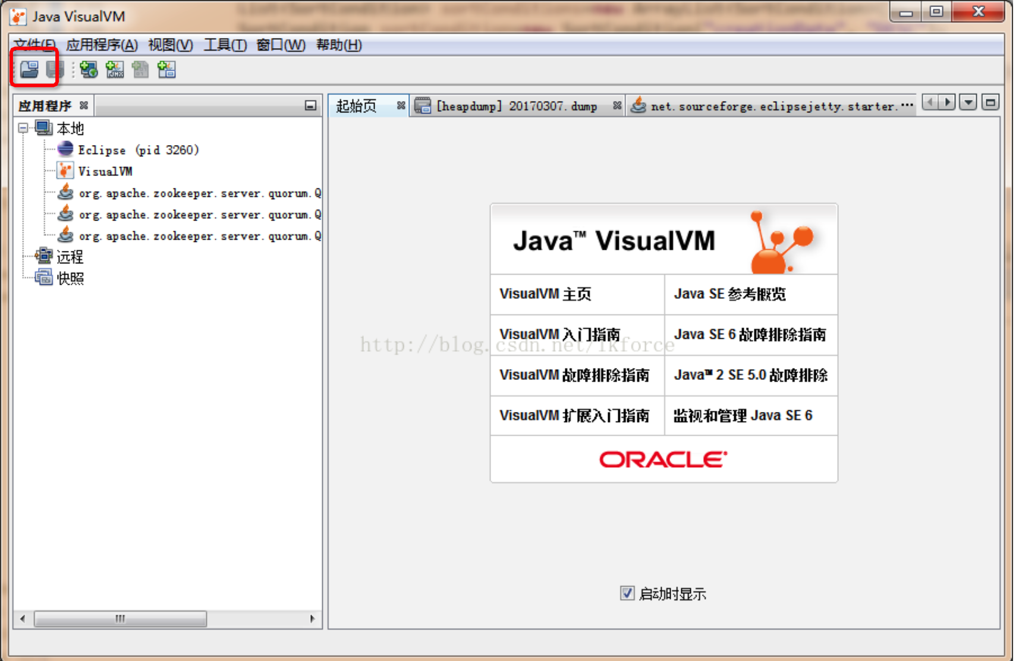1019x661 pixels.
Task: Click the VisualVM app icon in tree
Action: coord(65,171)
